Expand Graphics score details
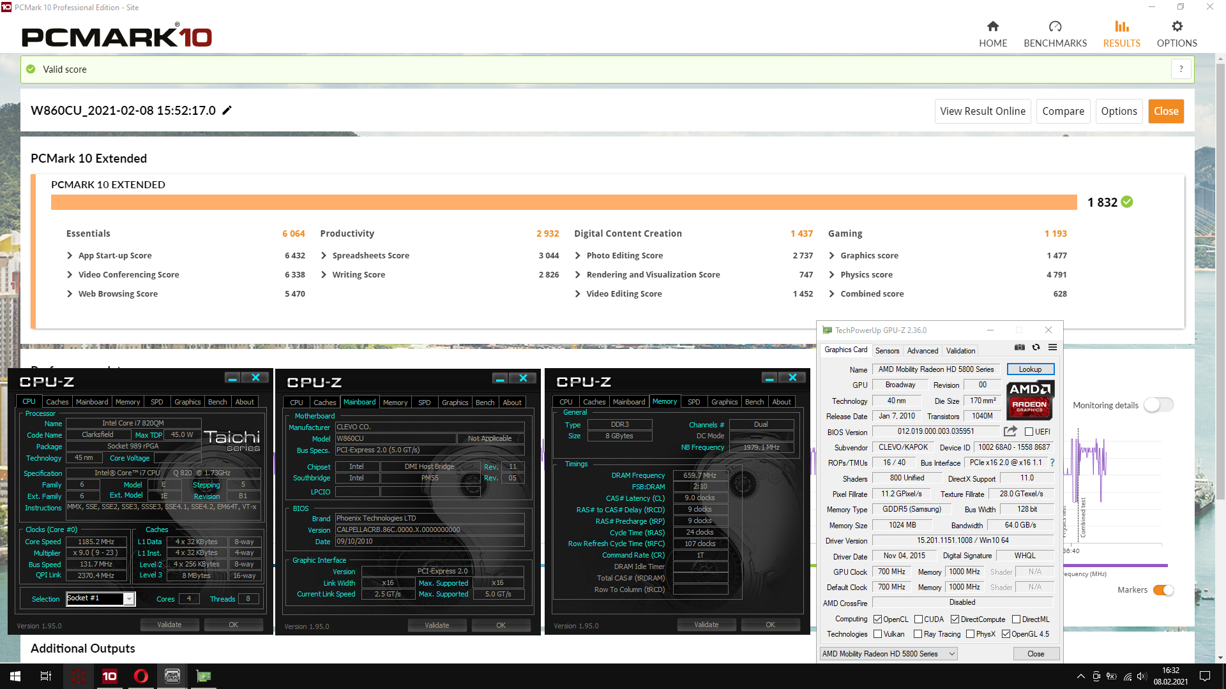The height and width of the screenshot is (689, 1226). (x=831, y=255)
